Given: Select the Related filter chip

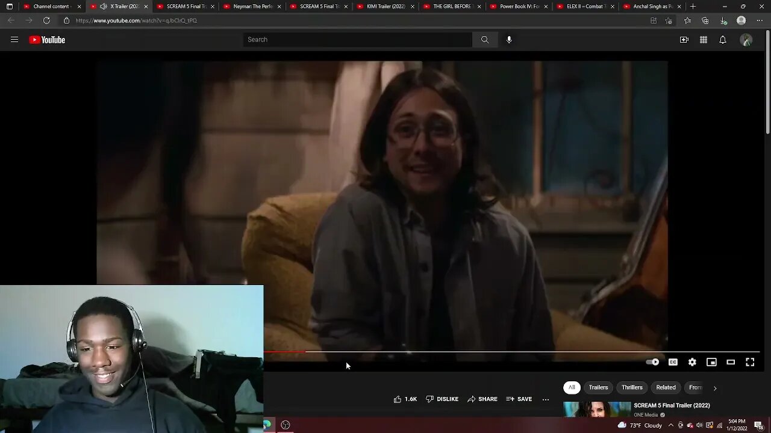Looking at the screenshot, I should [666, 387].
